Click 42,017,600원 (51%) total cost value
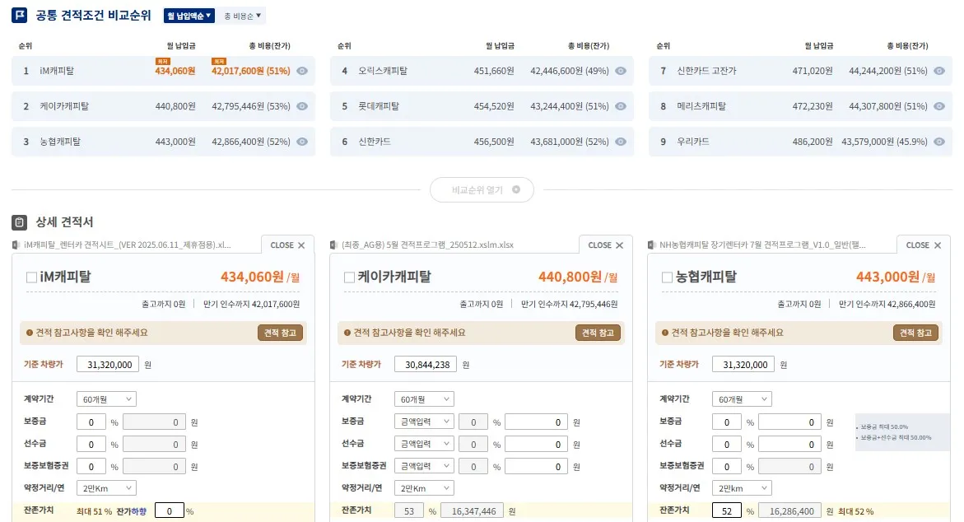The height and width of the screenshot is (522, 964). click(251, 71)
